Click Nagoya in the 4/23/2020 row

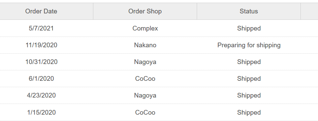tap(145, 95)
